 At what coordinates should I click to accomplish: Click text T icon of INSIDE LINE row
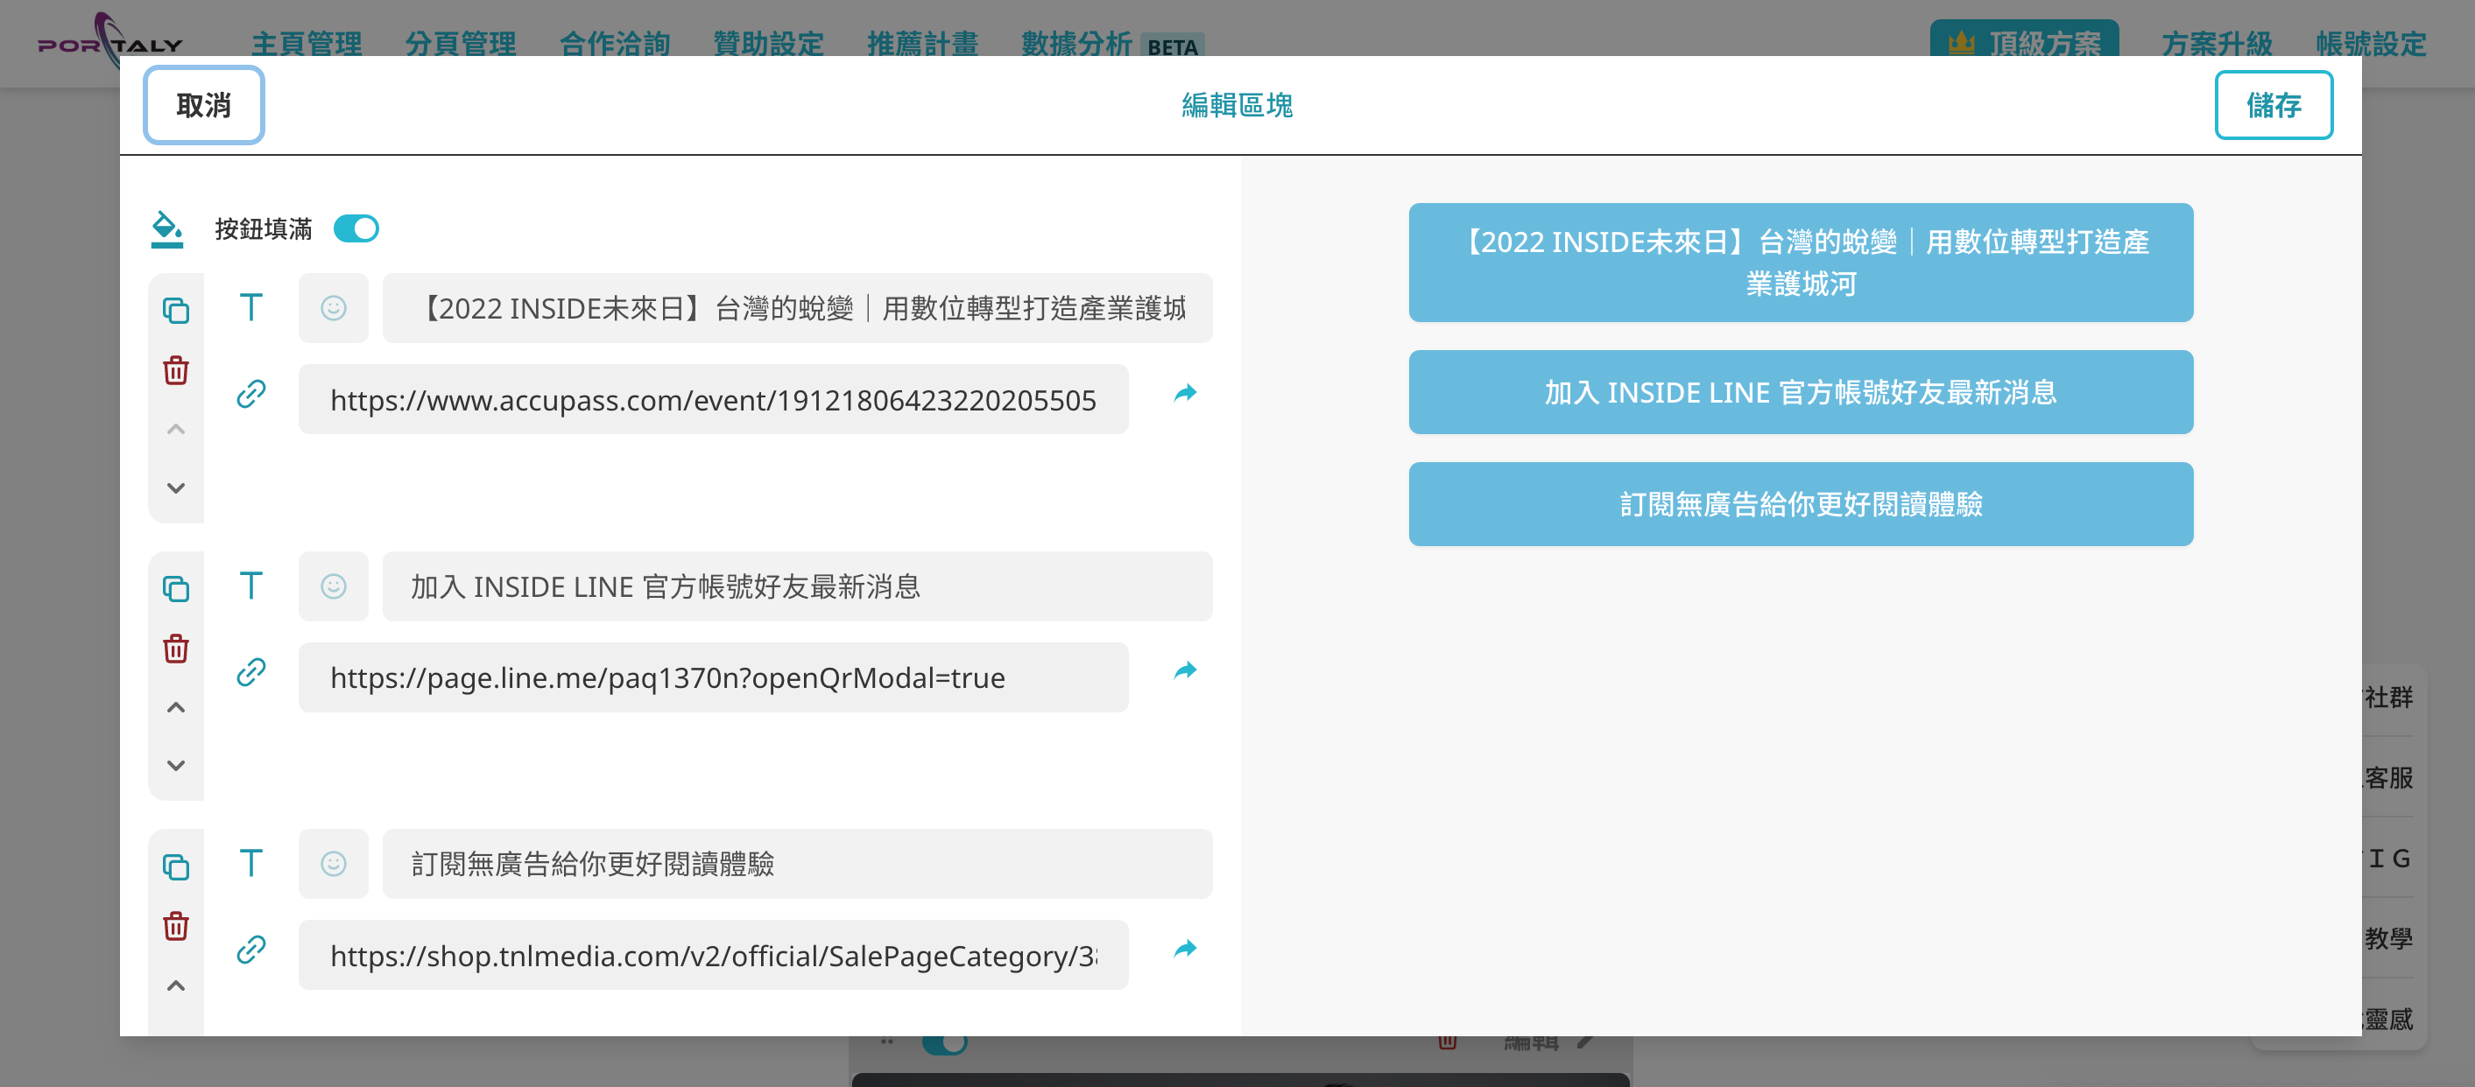[x=250, y=586]
